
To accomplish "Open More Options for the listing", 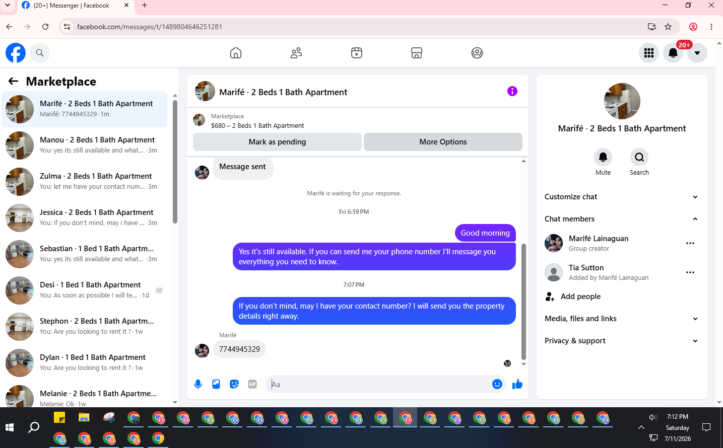I will pos(443,142).
